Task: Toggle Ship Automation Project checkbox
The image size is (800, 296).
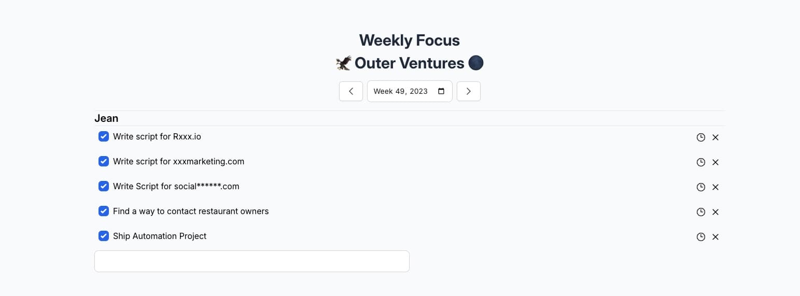Action: [x=104, y=236]
